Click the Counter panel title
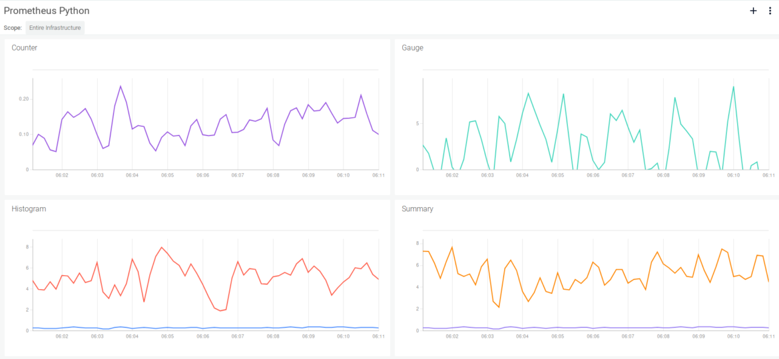This screenshot has width=779, height=359. click(x=25, y=48)
